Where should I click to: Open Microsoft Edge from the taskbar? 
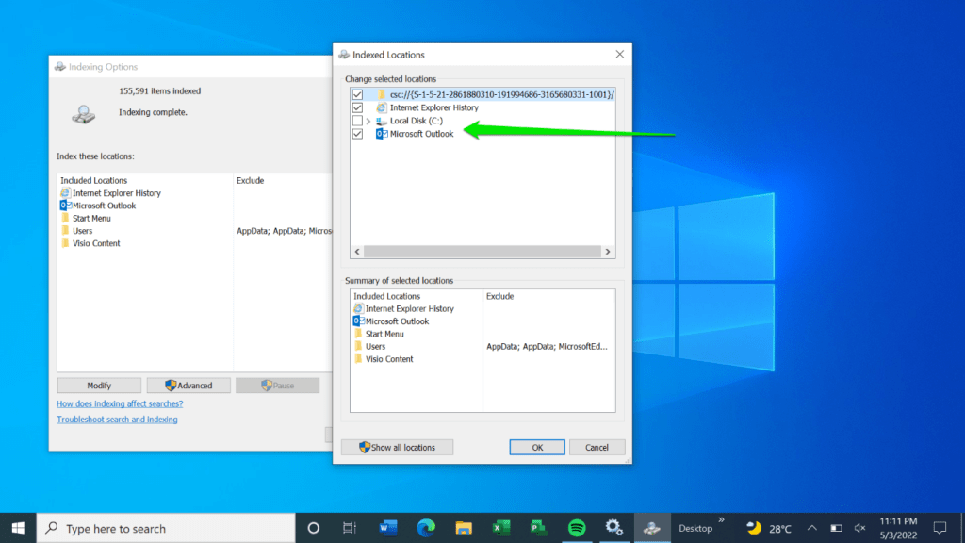426,527
